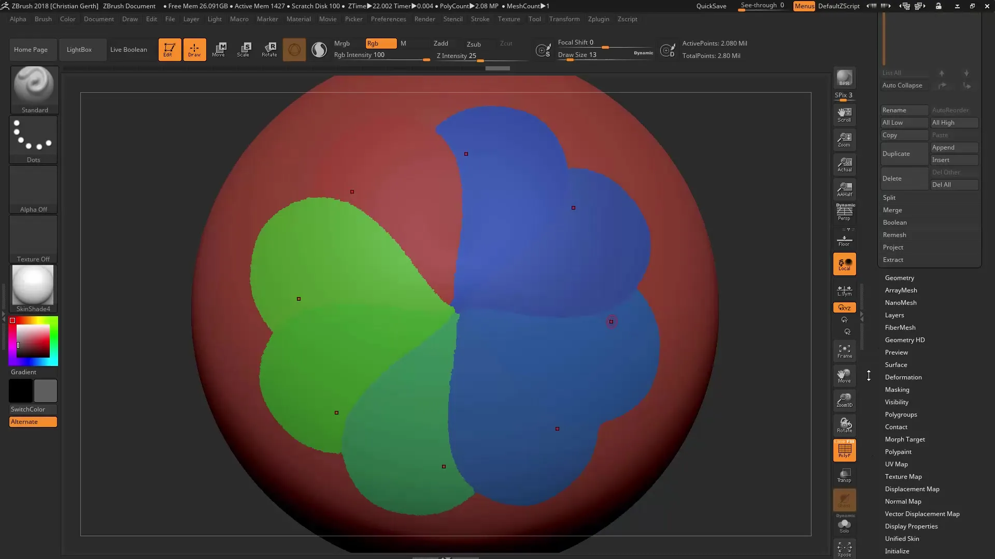Click the sphere material/flat color icon
This screenshot has width=995, height=559.
click(x=319, y=50)
